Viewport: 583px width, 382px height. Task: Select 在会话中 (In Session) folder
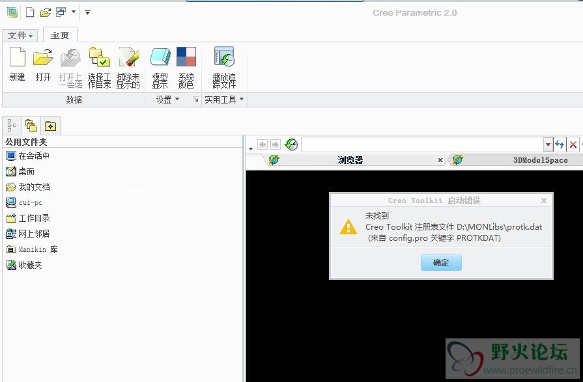28,156
